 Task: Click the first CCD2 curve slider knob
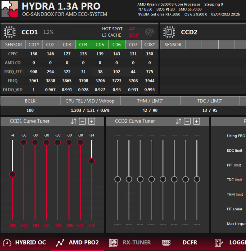[118, 179]
